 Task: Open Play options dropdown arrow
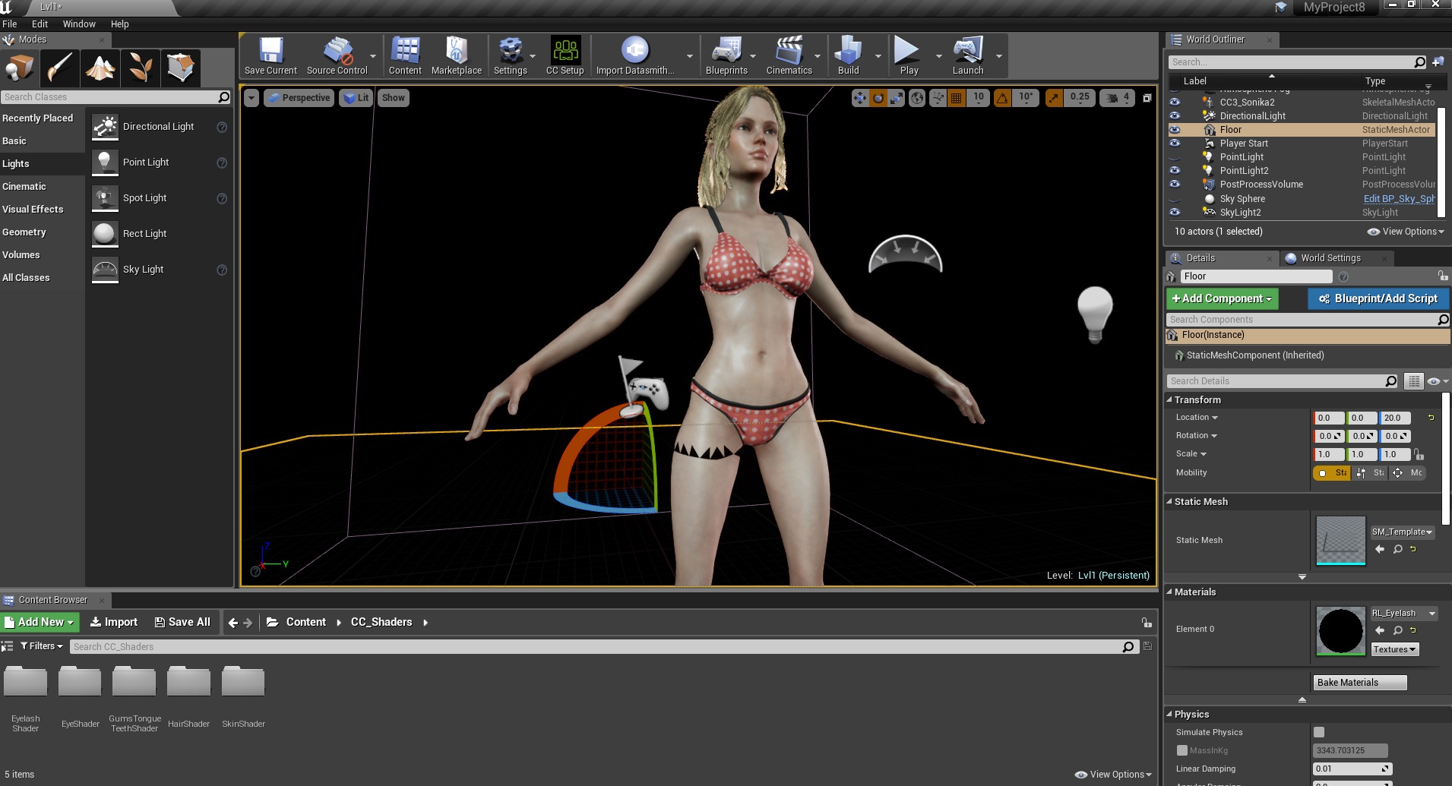tap(938, 56)
